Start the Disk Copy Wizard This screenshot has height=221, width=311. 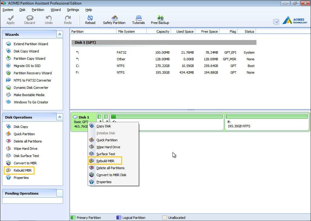[22, 51]
